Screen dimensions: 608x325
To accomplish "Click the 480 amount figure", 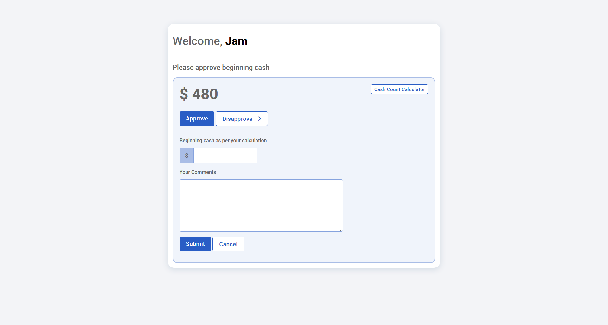I will point(205,94).
